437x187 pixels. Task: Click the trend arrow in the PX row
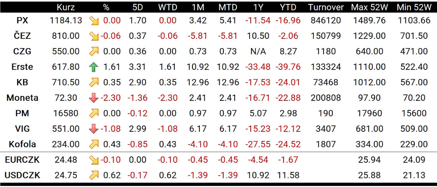click(x=94, y=21)
